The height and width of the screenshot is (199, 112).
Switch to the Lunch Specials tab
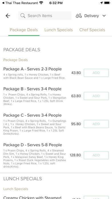tap(59, 30)
